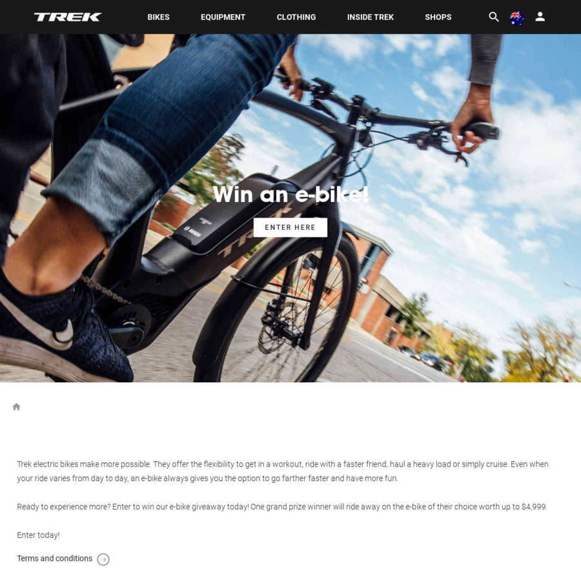
Task: Click the Australian flag country selector
Action: click(x=516, y=17)
